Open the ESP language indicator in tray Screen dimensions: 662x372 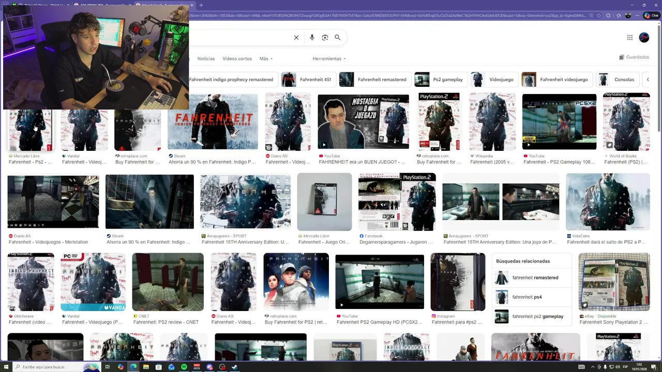pyautogui.click(x=625, y=367)
